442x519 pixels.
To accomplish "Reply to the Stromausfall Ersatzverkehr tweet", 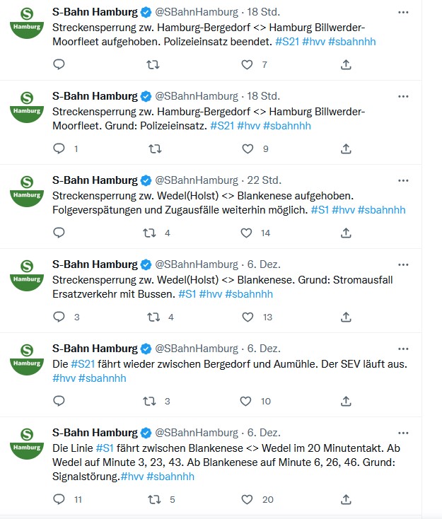I will pyautogui.click(x=59, y=317).
